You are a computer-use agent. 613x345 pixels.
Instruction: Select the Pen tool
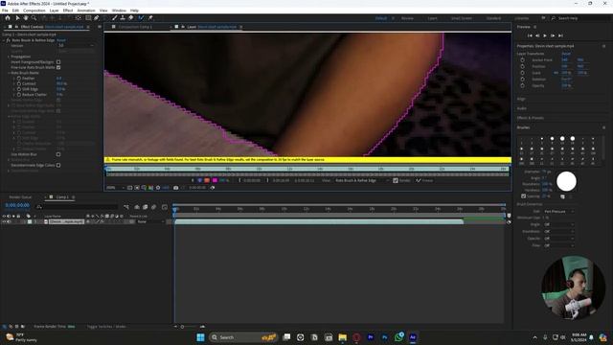[x=97, y=18]
